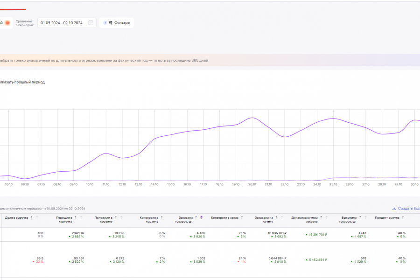Click the 5 644 884 ₽ order sum value

278,258
